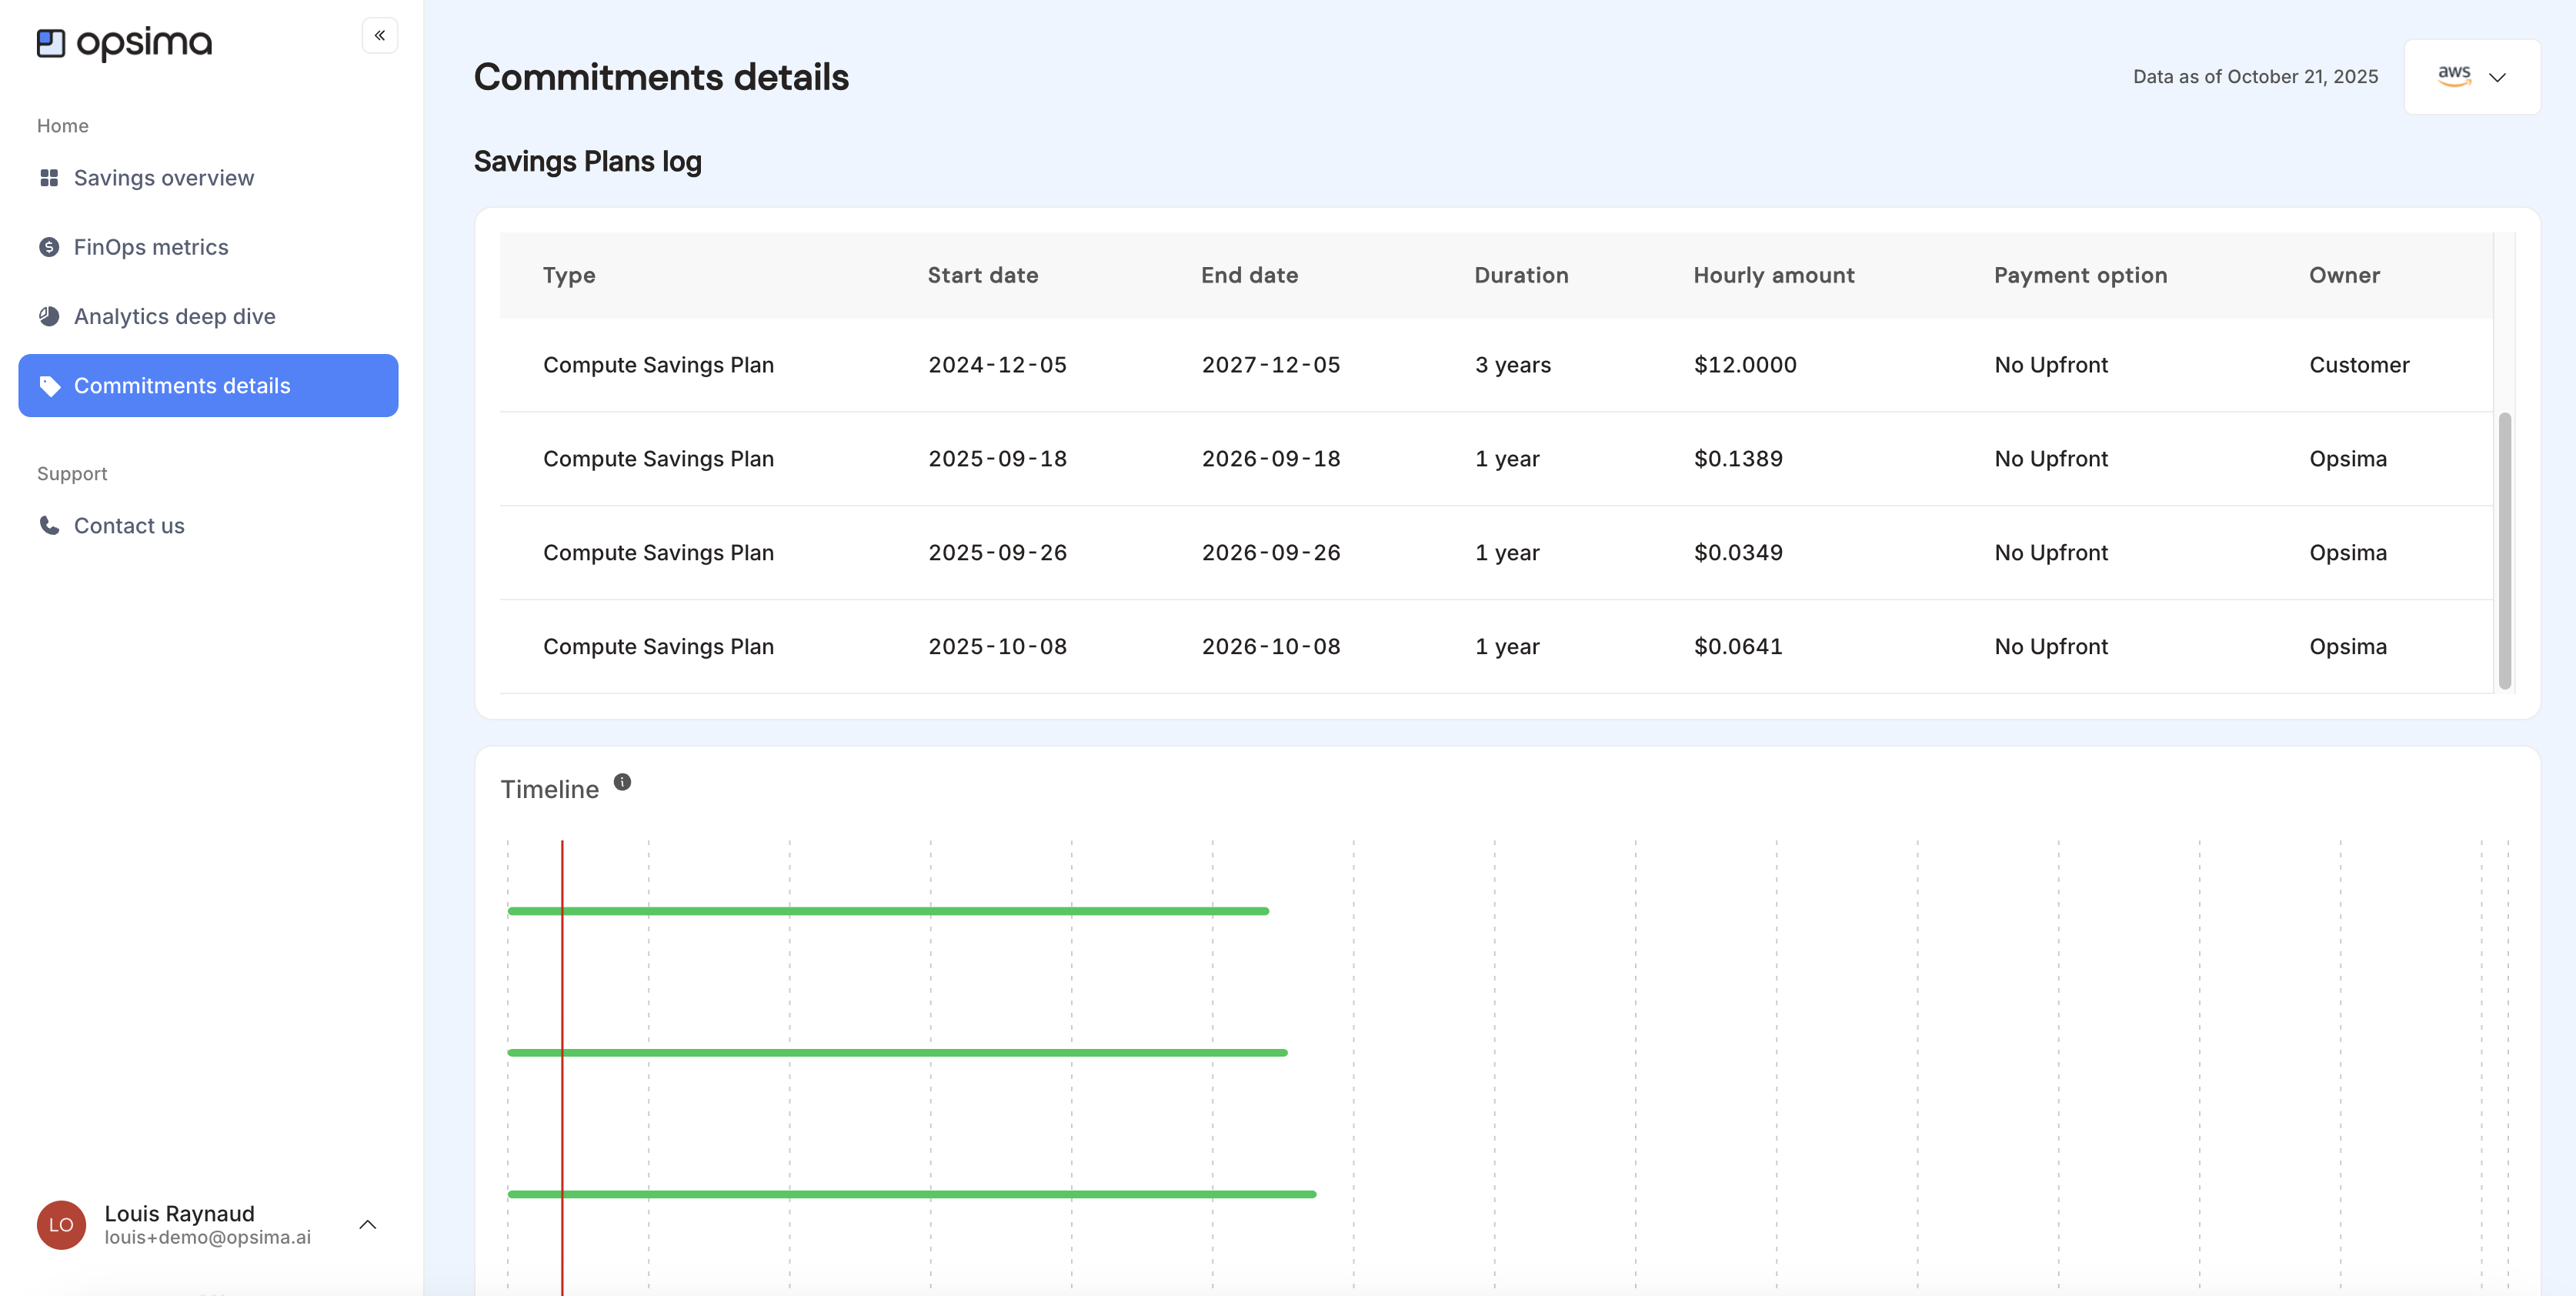Click the Savings overview grid icon
The image size is (2576, 1296).
[49, 178]
